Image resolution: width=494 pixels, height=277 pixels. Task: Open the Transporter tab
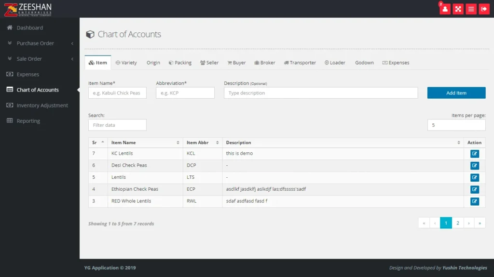(x=300, y=63)
